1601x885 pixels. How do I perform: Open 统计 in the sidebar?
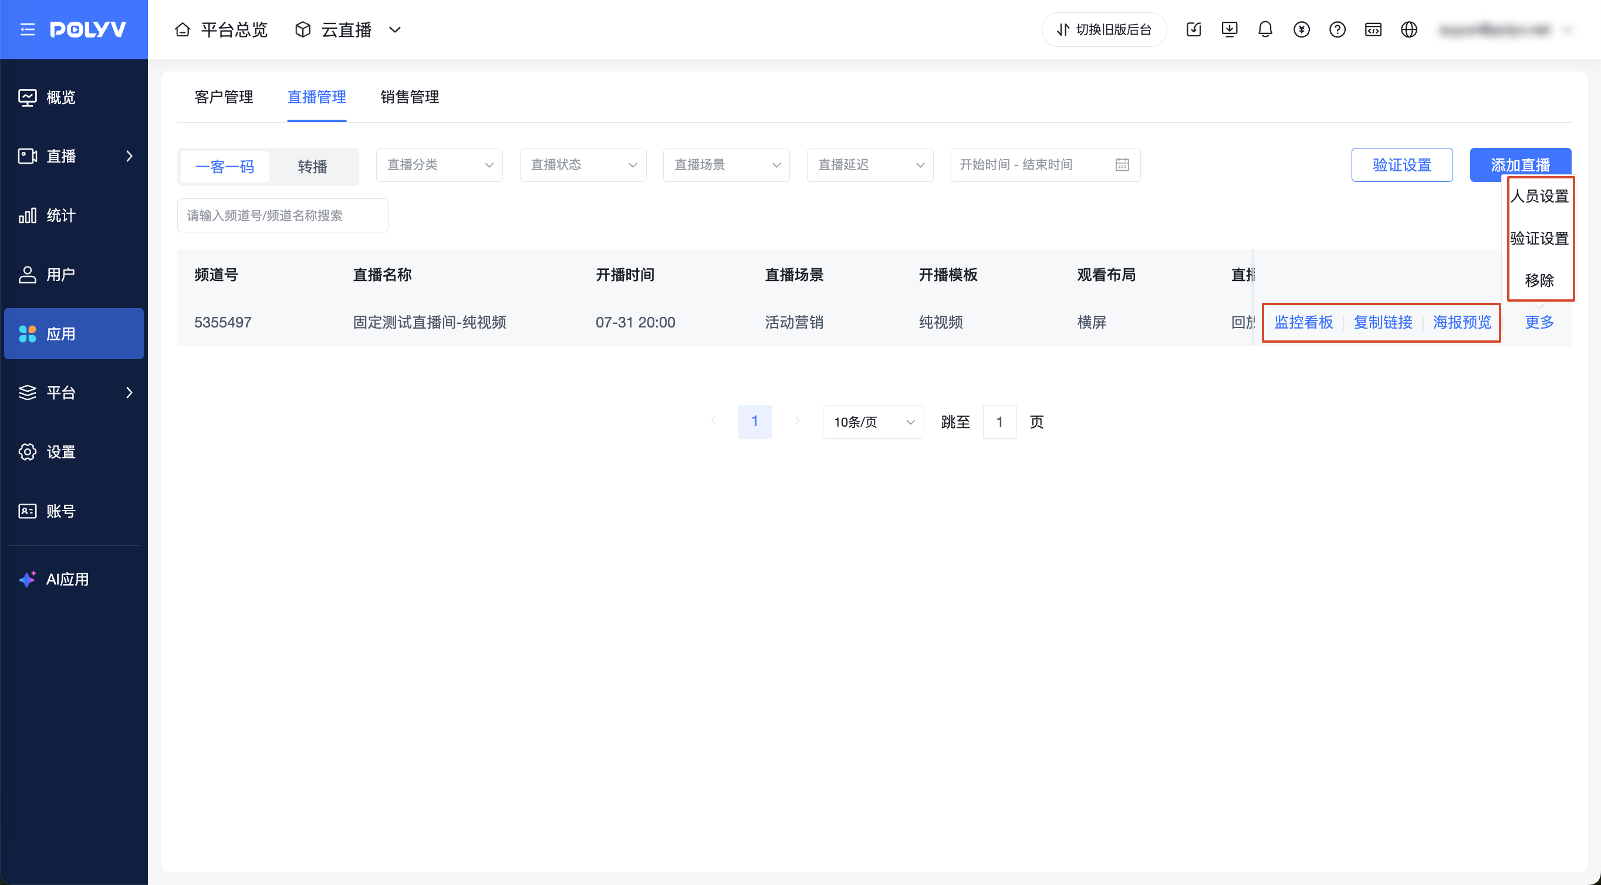tap(74, 215)
